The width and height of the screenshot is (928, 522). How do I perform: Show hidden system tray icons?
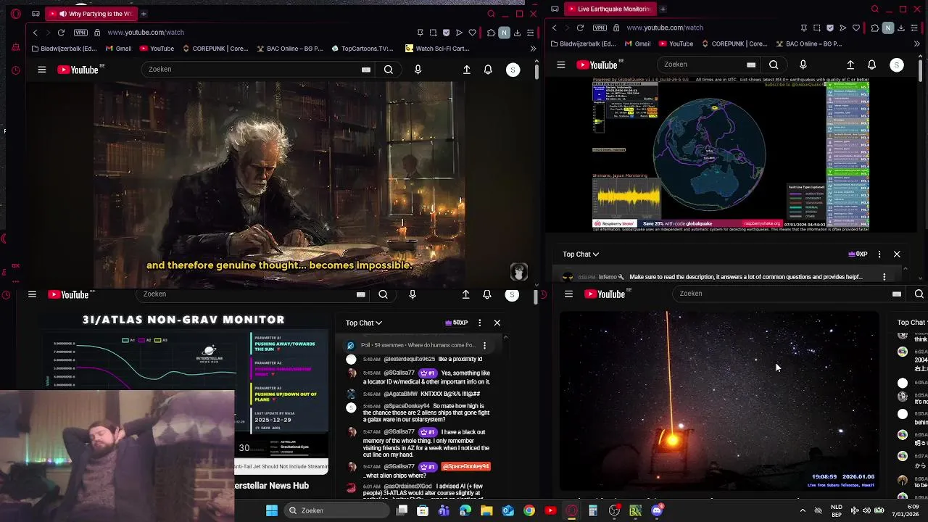[x=803, y=510]
